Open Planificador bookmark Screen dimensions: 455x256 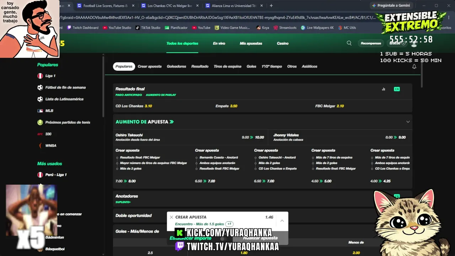point(176,28)
